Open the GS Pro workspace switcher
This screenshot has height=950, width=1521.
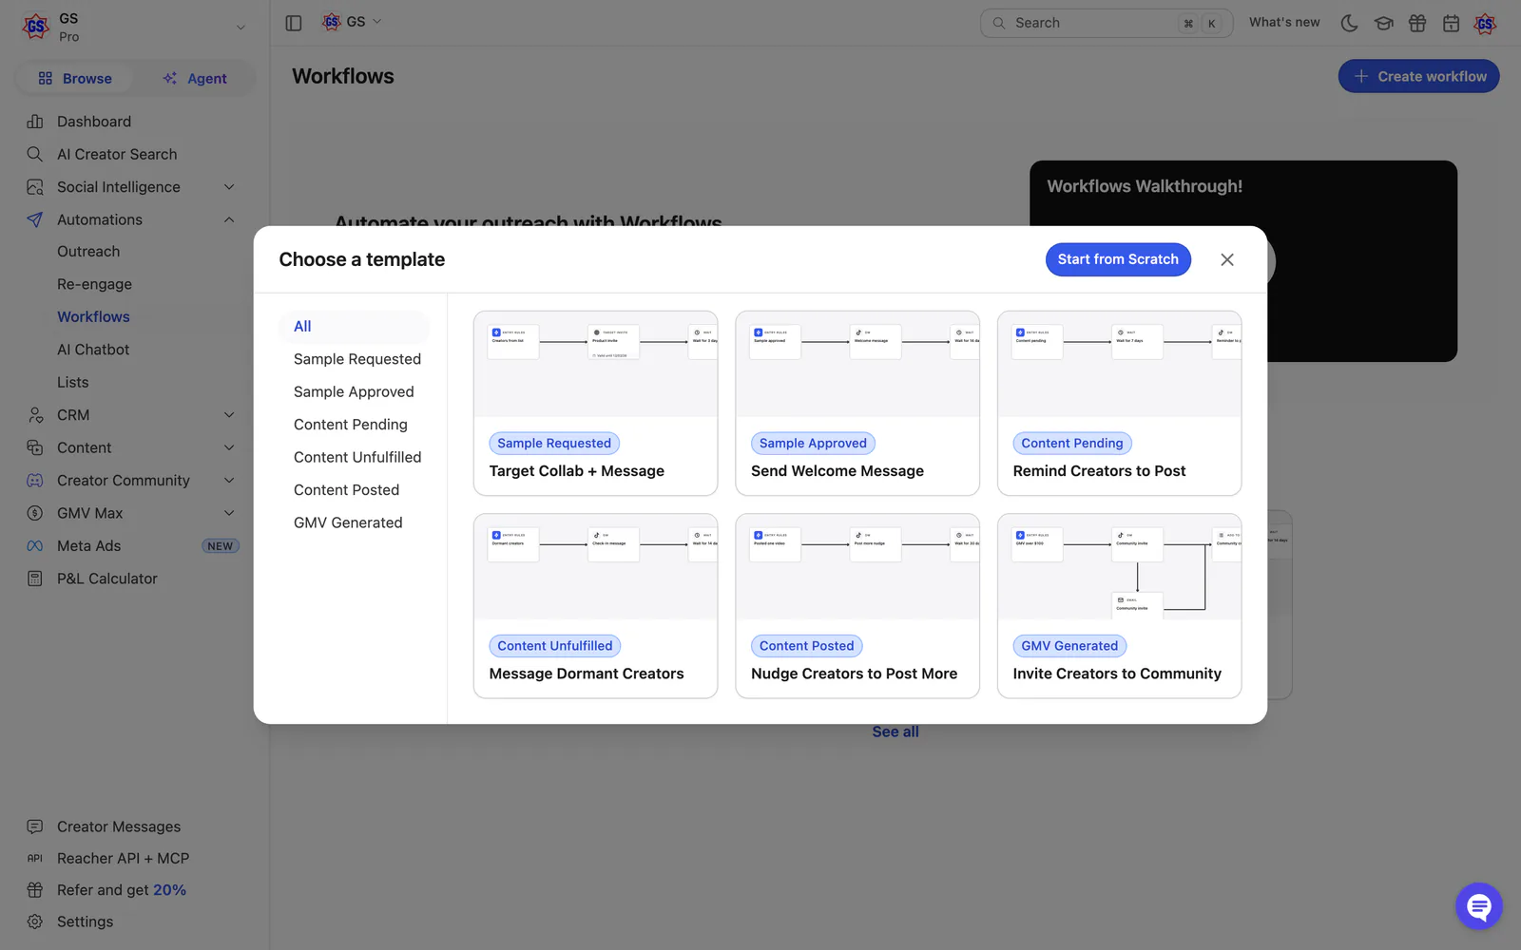click(x=134, y=28)
